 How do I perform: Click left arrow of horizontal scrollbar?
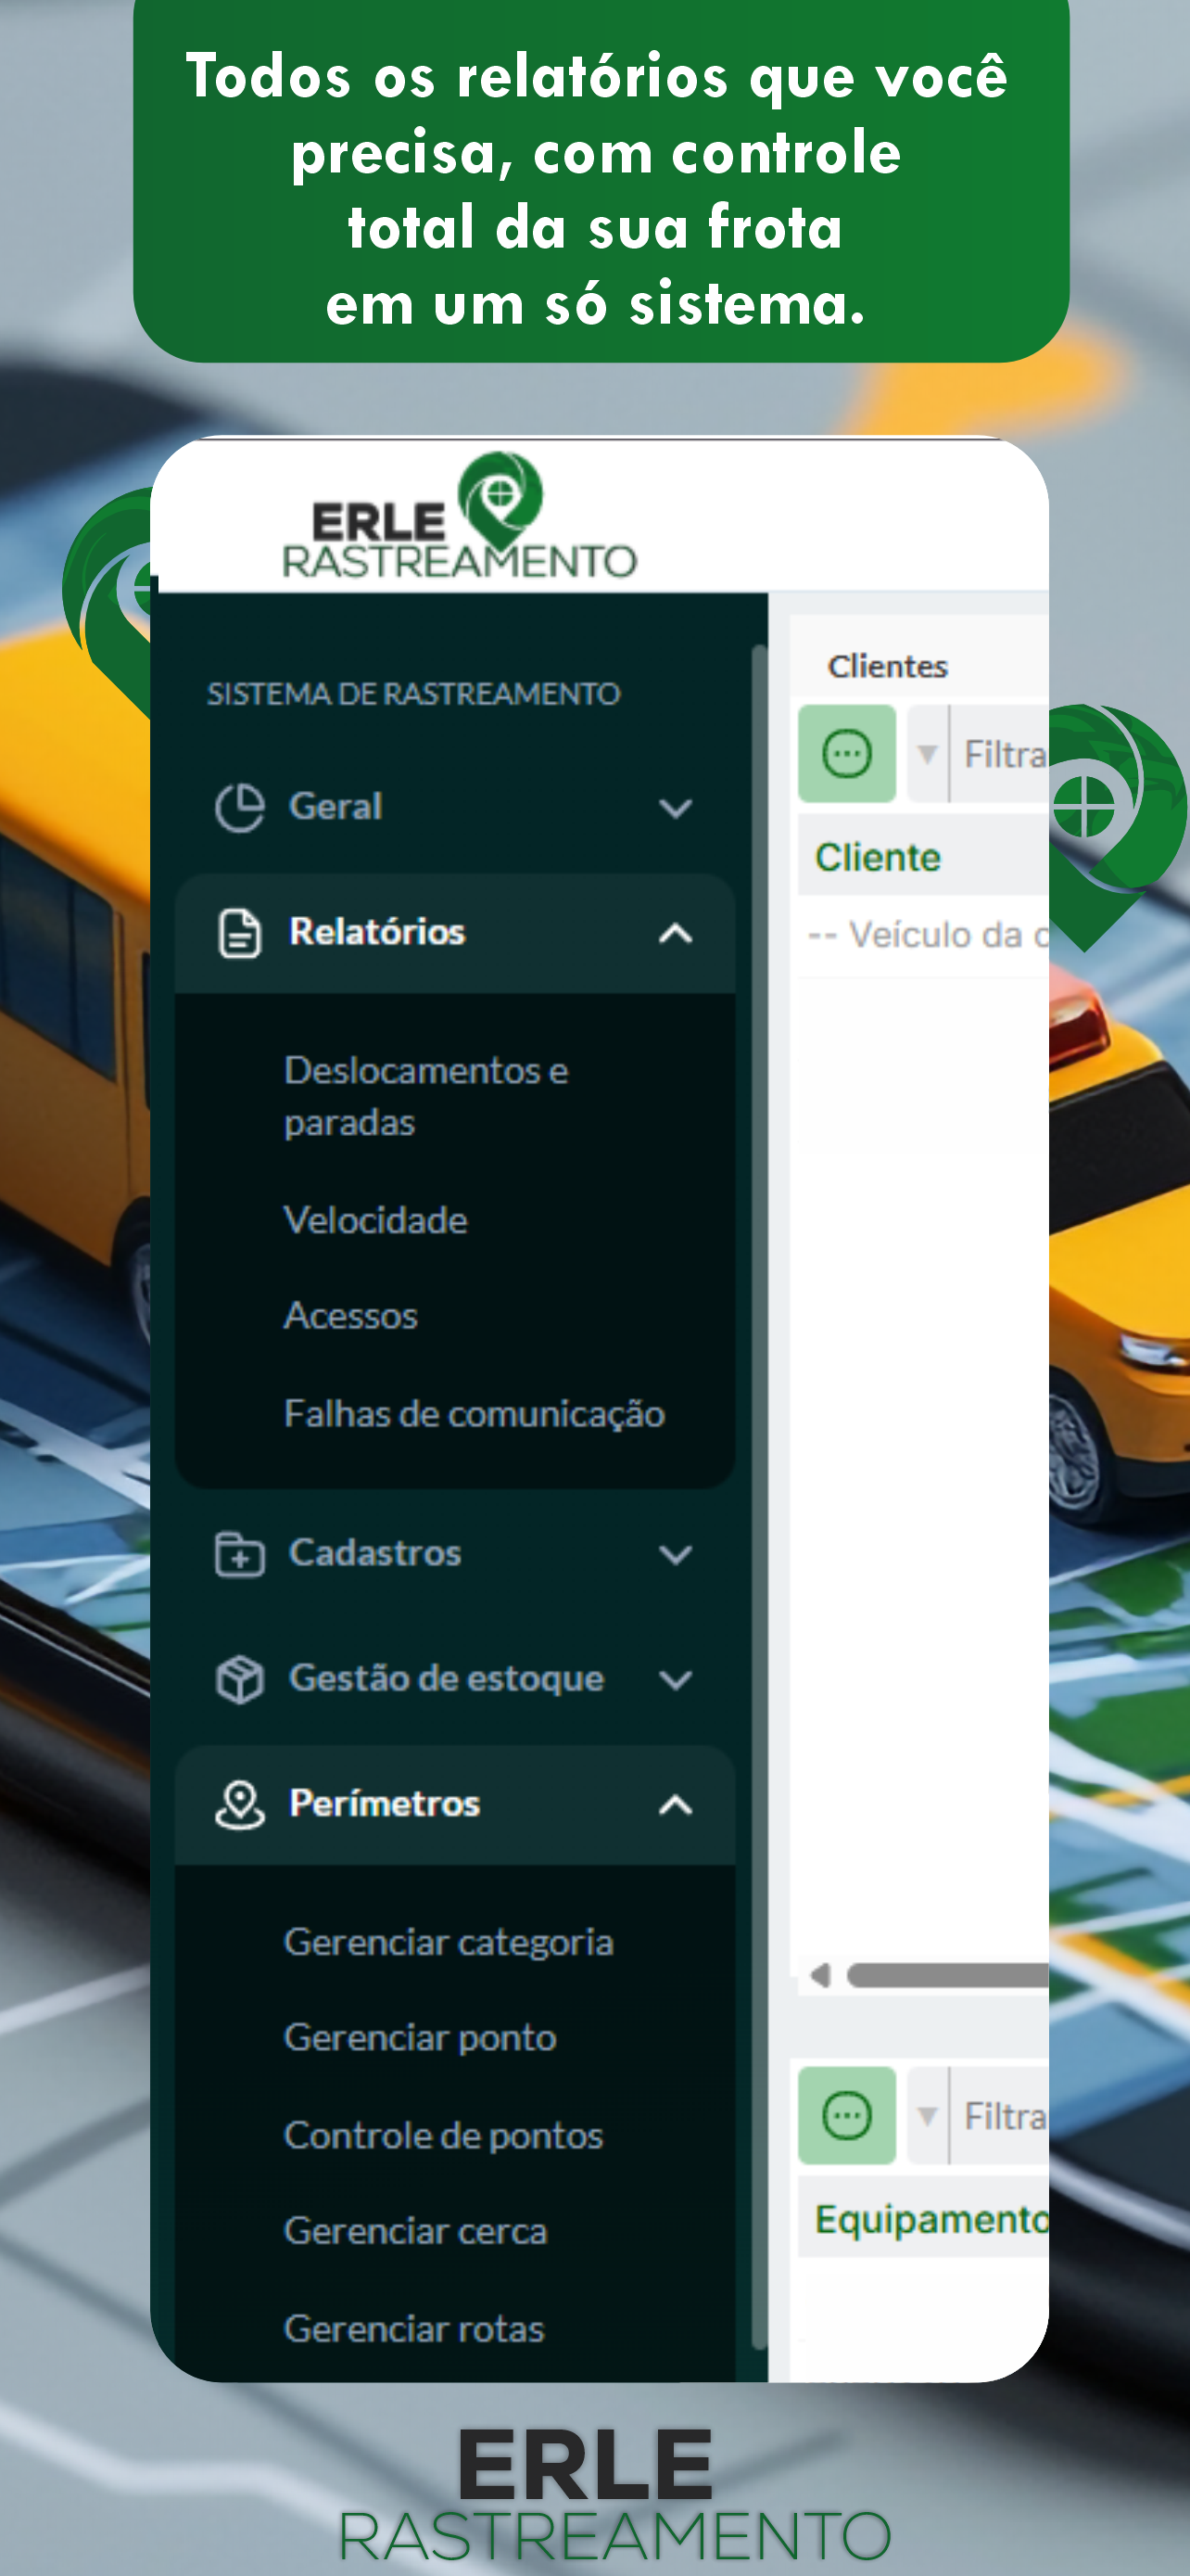point(820,1975)
